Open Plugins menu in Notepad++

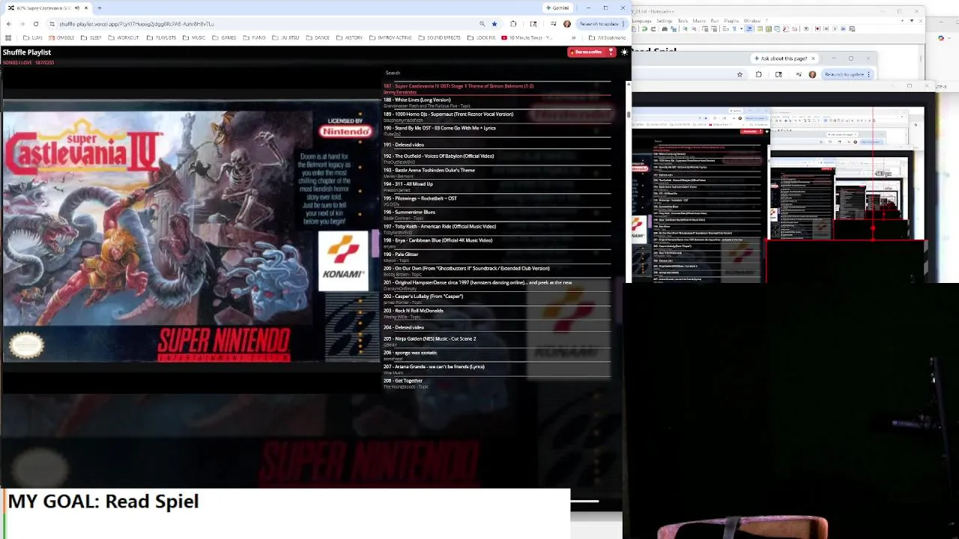(731, 21)
